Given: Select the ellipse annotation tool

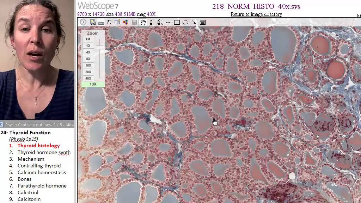Looking at the screenshot, I should click(x=185, y=22).
